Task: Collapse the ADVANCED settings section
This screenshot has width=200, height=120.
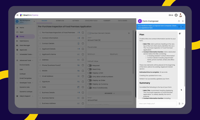Action: [x=109, y=93]
